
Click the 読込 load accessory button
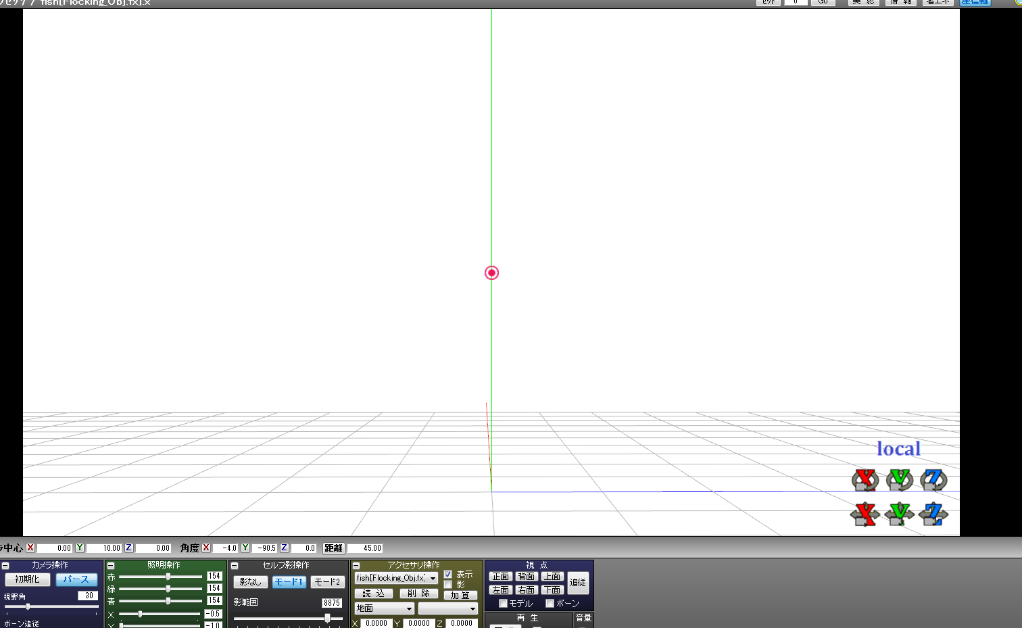tap(373, 594)
